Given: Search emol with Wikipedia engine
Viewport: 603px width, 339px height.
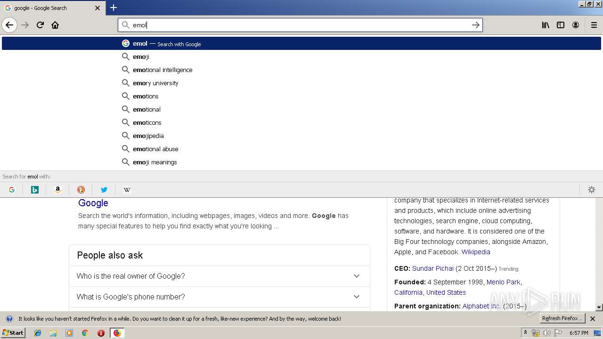Looking at the screenshot, I should [x=127, y=190].
